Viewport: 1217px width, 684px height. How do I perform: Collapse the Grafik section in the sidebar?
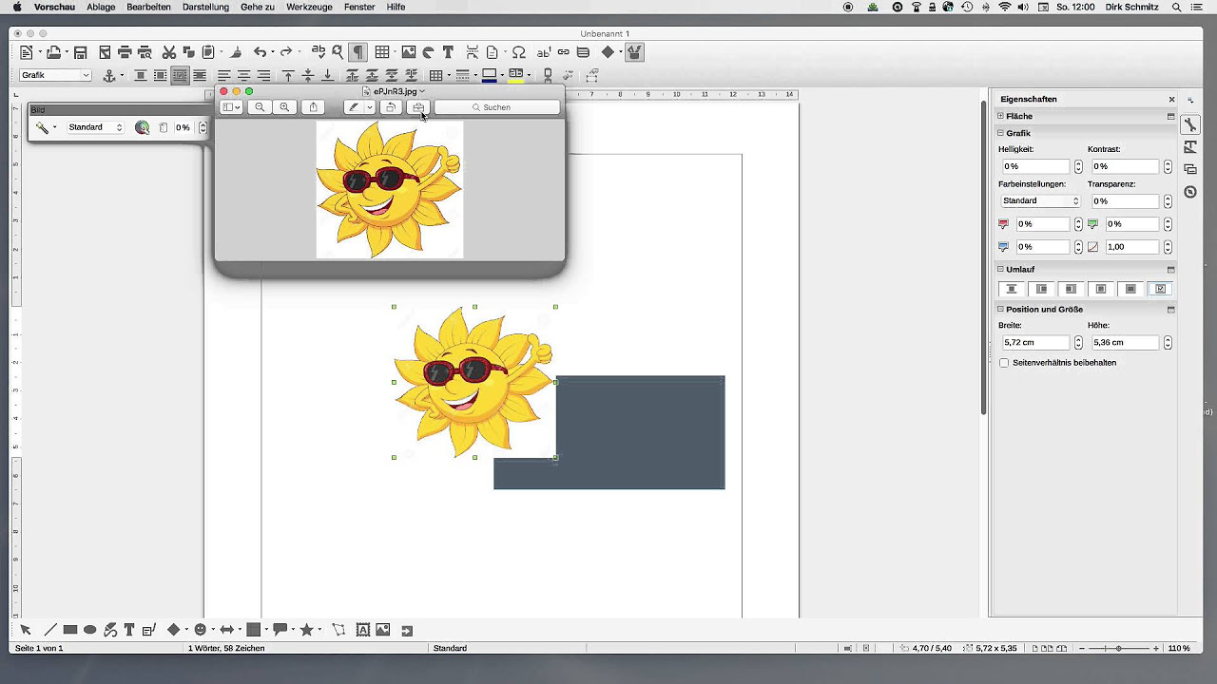click(x=1000, y=133)
